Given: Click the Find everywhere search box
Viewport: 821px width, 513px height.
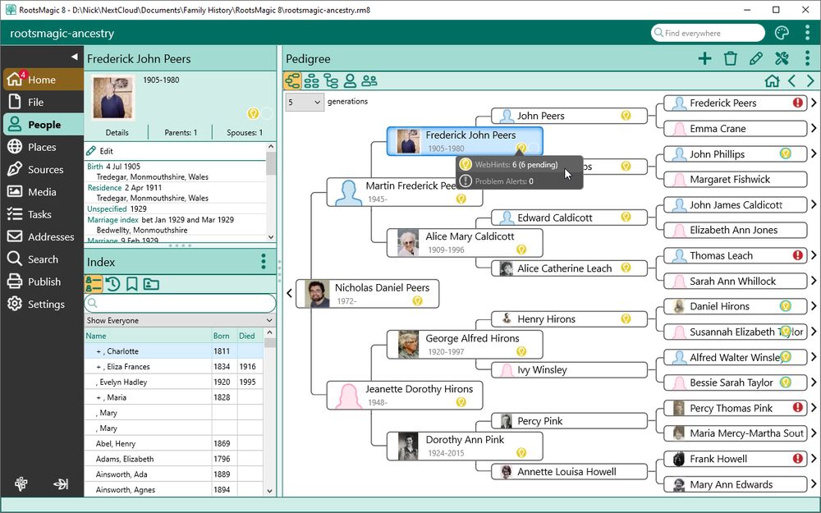Looking at the screenshot, I should click(708, 33).
